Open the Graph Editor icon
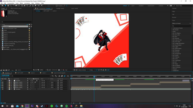The width and height of the screenshot is (193, 108). pos(68,76)
